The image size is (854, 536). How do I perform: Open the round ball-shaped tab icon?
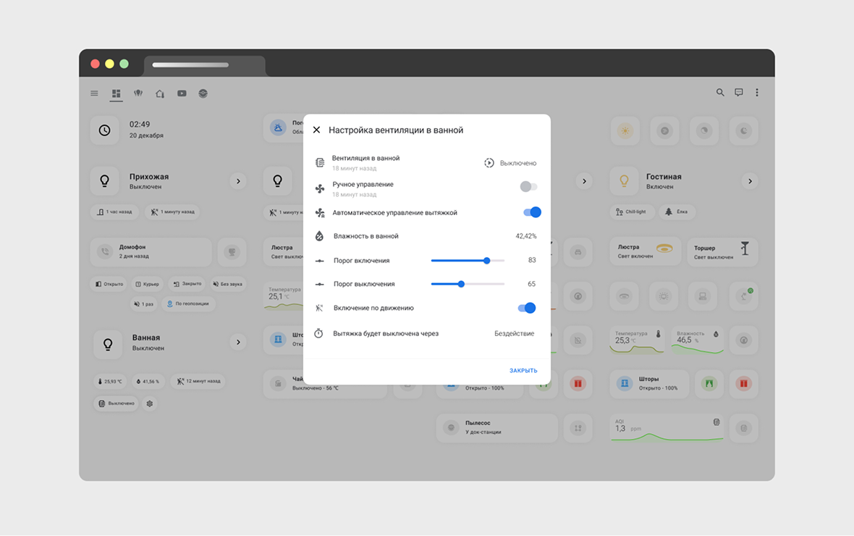click(203, 93)
